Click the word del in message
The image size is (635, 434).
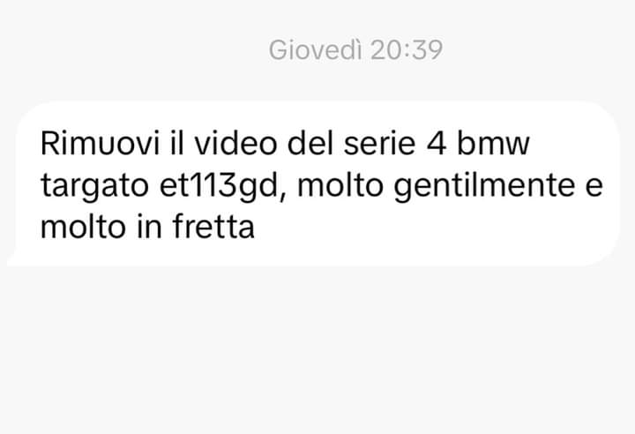pos(310,144)
